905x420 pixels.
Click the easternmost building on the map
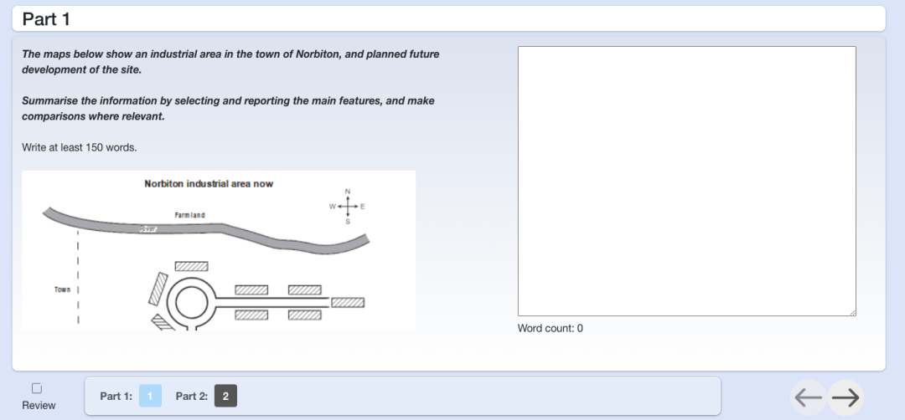click(348, 302)
